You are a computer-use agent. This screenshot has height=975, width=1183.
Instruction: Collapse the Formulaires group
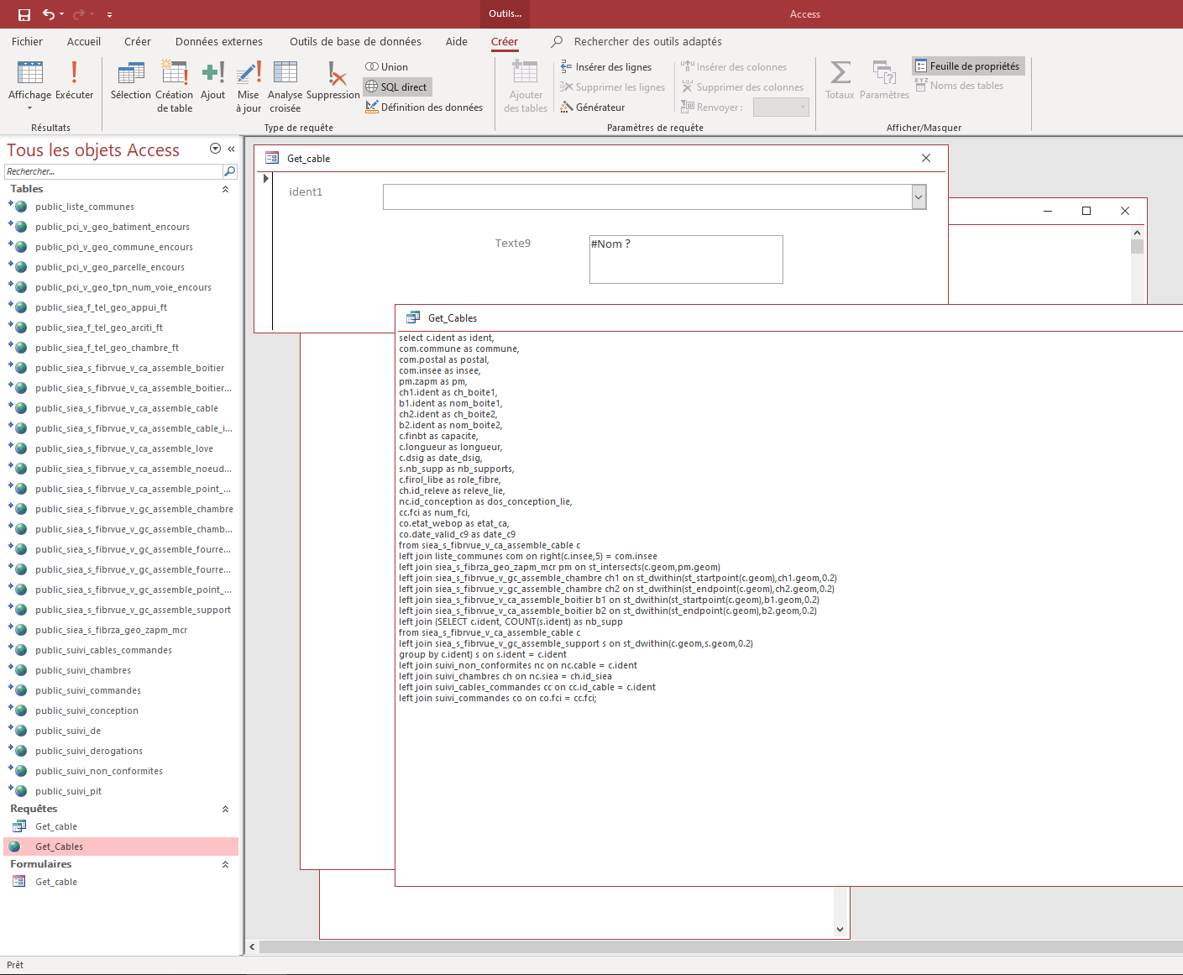tap(225, 865)
